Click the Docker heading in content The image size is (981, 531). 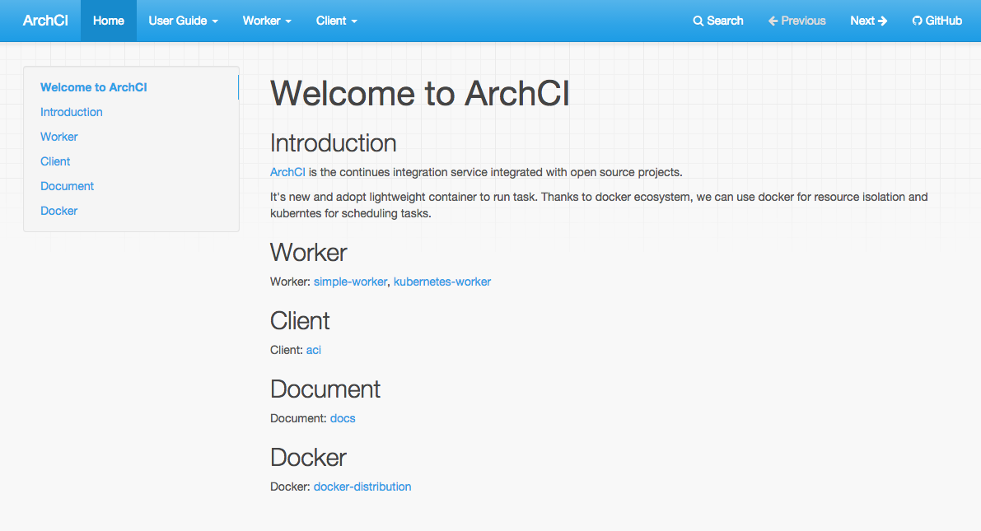click(308, 457)
